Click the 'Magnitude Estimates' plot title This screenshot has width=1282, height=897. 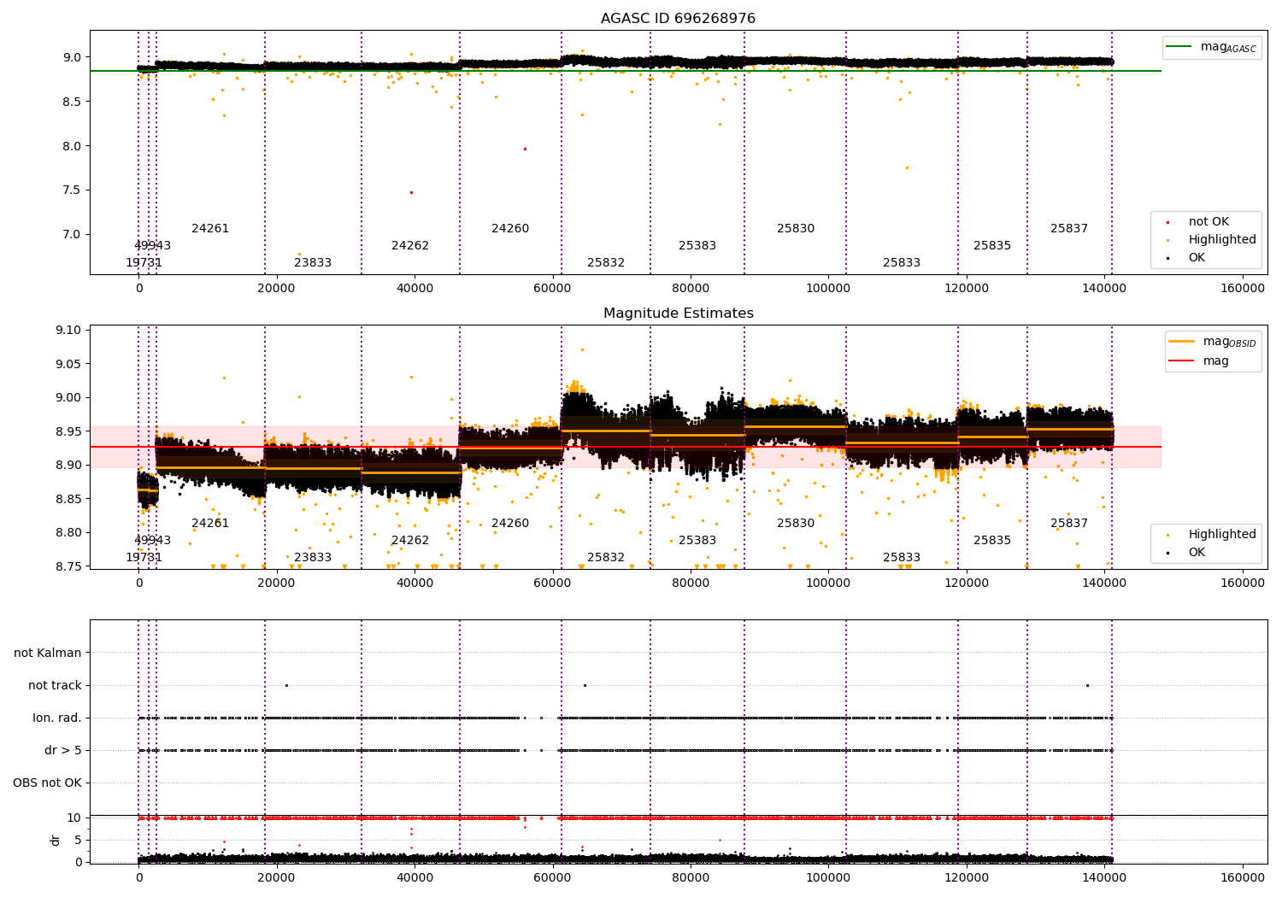(x=679, y=314)
